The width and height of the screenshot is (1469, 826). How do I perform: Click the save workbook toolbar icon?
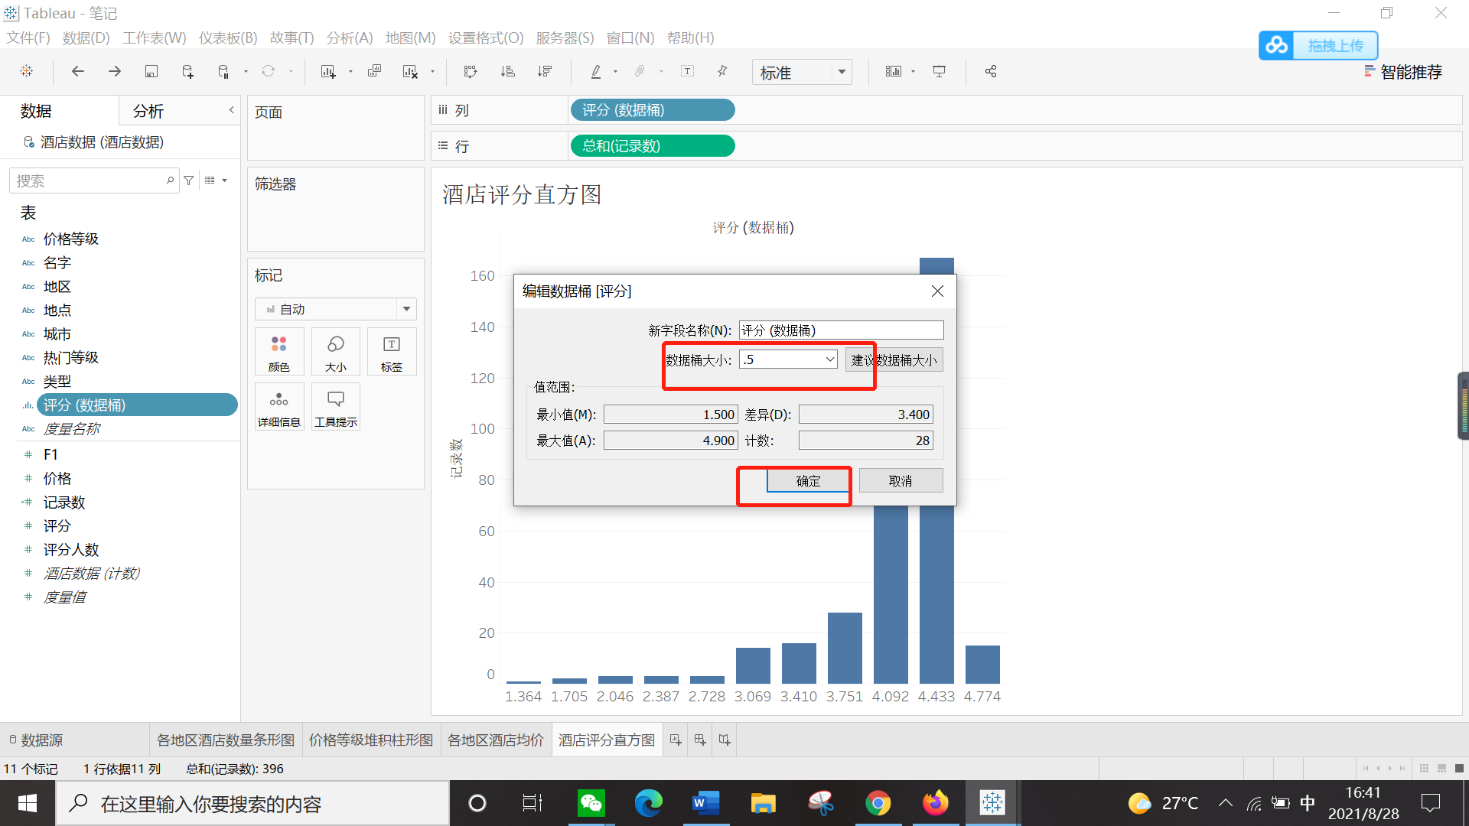(151, 71)
